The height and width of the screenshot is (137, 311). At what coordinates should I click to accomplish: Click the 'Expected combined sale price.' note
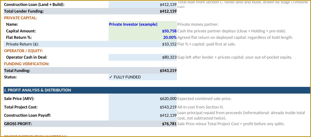(x=204, y=98)
